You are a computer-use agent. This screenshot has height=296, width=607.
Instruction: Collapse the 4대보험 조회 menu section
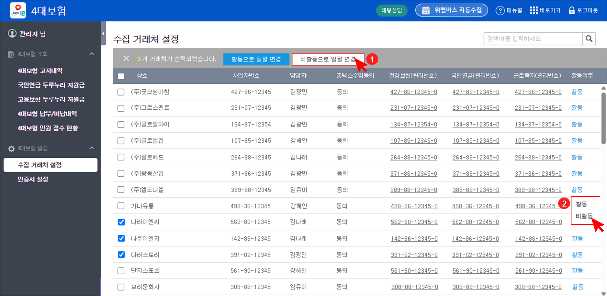92,54
